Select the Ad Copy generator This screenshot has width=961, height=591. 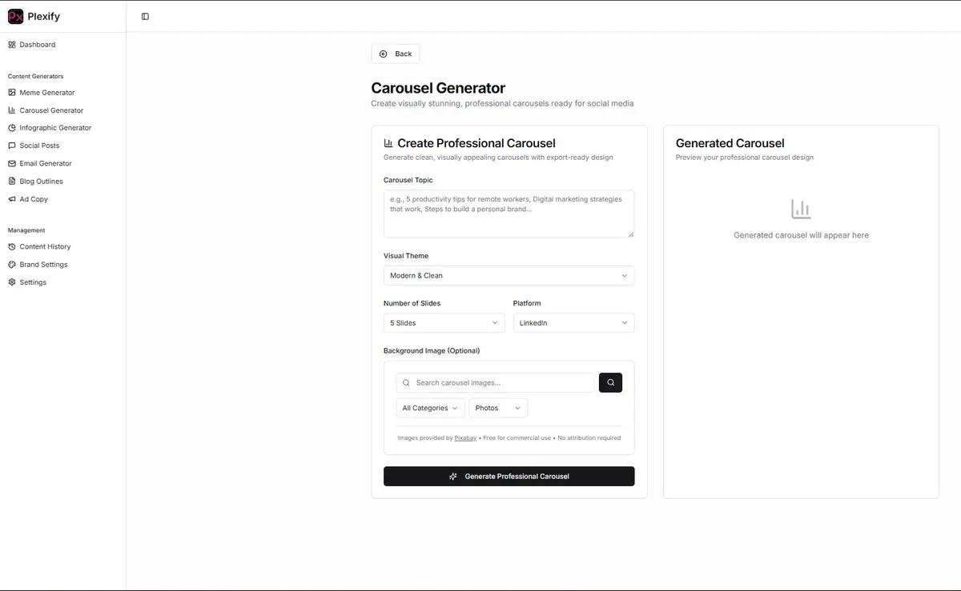pos(34,198)
